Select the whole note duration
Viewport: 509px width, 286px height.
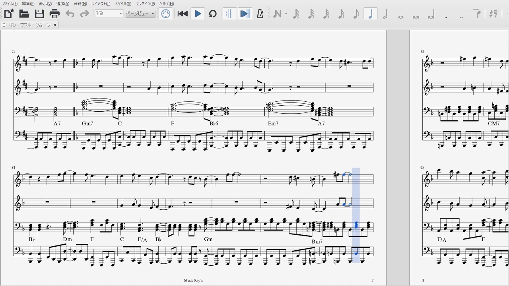[400, 17]
